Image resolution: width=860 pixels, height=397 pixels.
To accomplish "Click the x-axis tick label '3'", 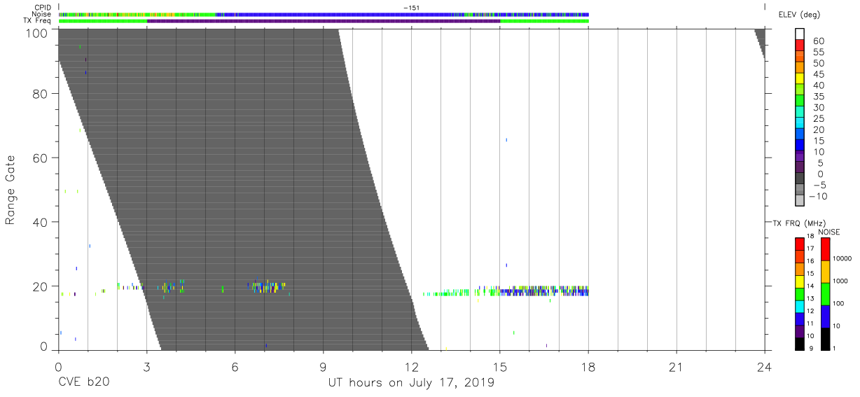I will tap(146, 367).
